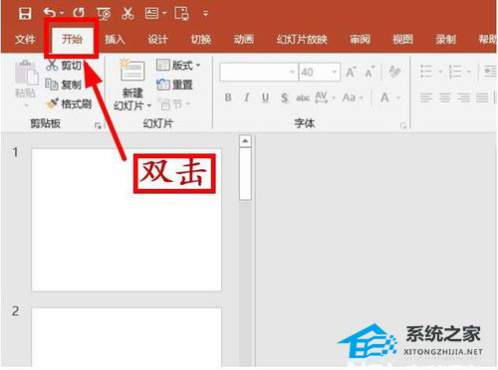
Task: Select slide 2 thumbnail
Action: point(126,337)
